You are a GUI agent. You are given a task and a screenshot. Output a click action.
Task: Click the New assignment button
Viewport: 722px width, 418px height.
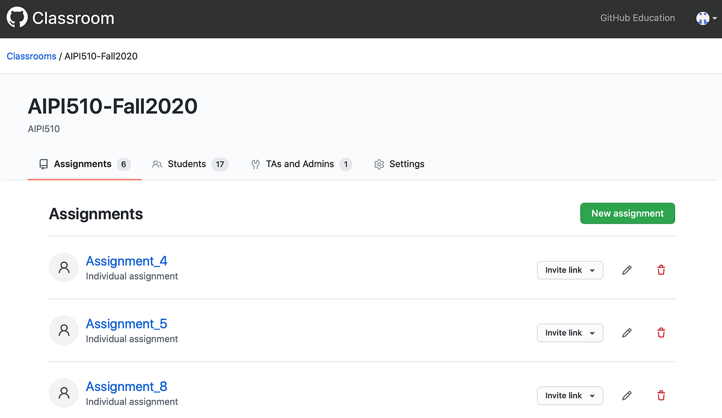pyautogui.click(x=628, y=213)
